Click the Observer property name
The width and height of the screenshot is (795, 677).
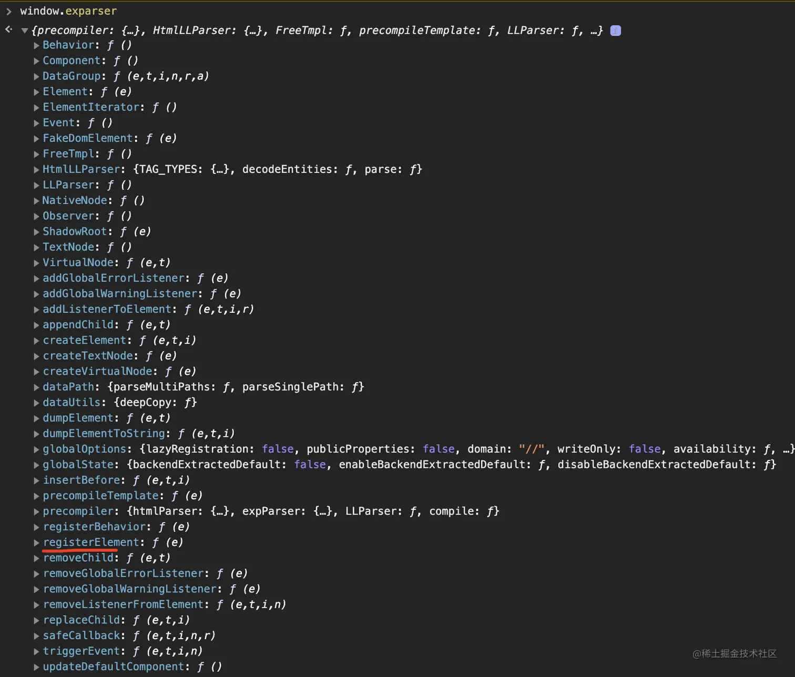[68, 216]
